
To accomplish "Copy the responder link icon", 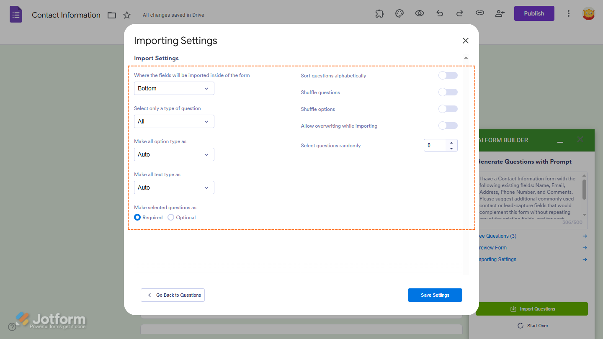I will pyautogui.click(x=480, y=13).
